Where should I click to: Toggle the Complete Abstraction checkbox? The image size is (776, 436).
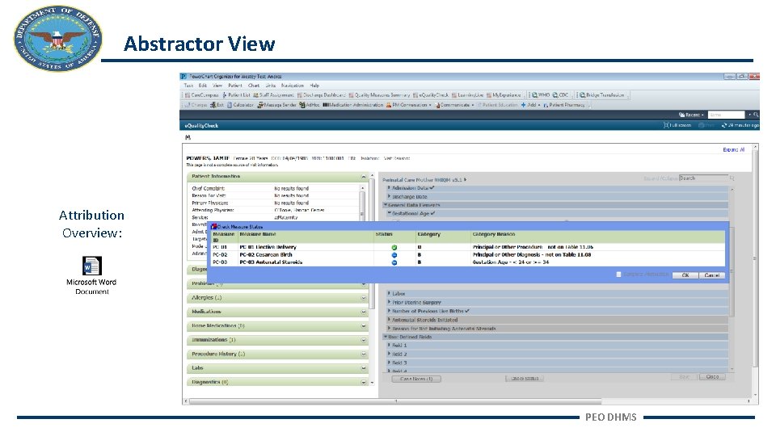point(618,275)
